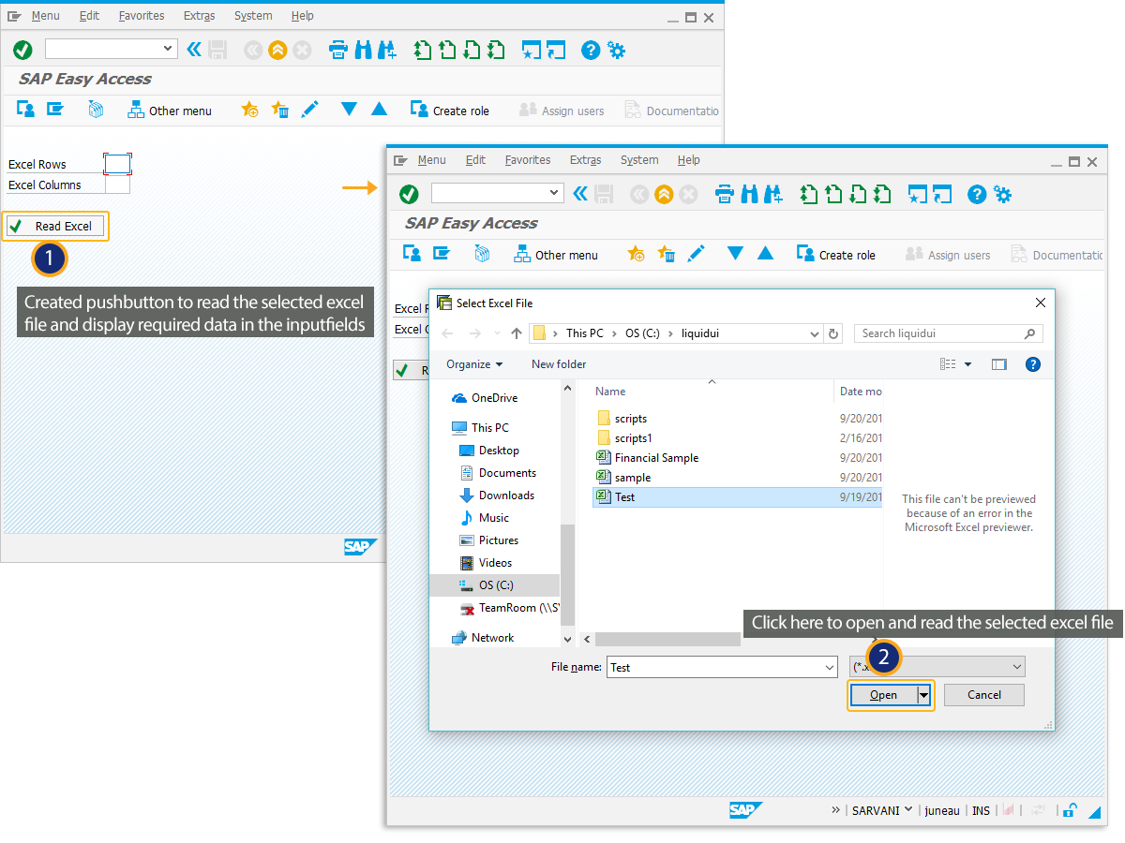Image resolution: width=1125 pixels, height=843 pixels.
Task: Click Create role in the front window
Action: (835, 255)
